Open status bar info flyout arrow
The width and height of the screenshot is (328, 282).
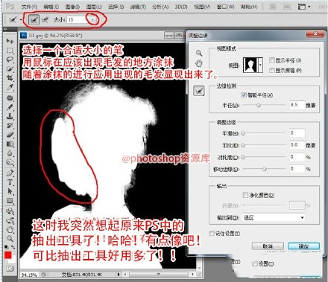[119, 275]
